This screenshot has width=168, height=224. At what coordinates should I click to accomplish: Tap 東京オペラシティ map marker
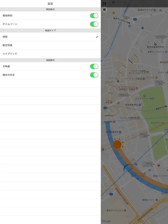(125, 210)
